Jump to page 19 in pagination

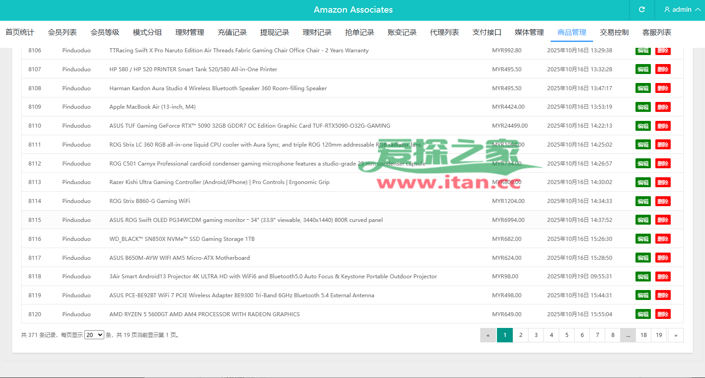click(659, 335)
